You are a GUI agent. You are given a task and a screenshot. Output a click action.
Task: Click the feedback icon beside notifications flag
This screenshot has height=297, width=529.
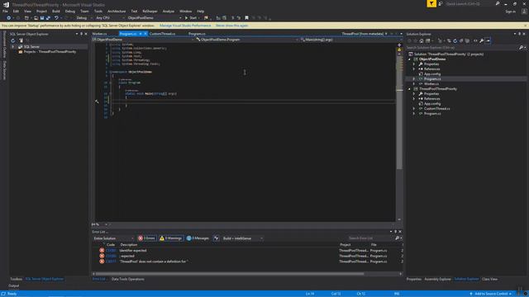click(x=441, y=3)
